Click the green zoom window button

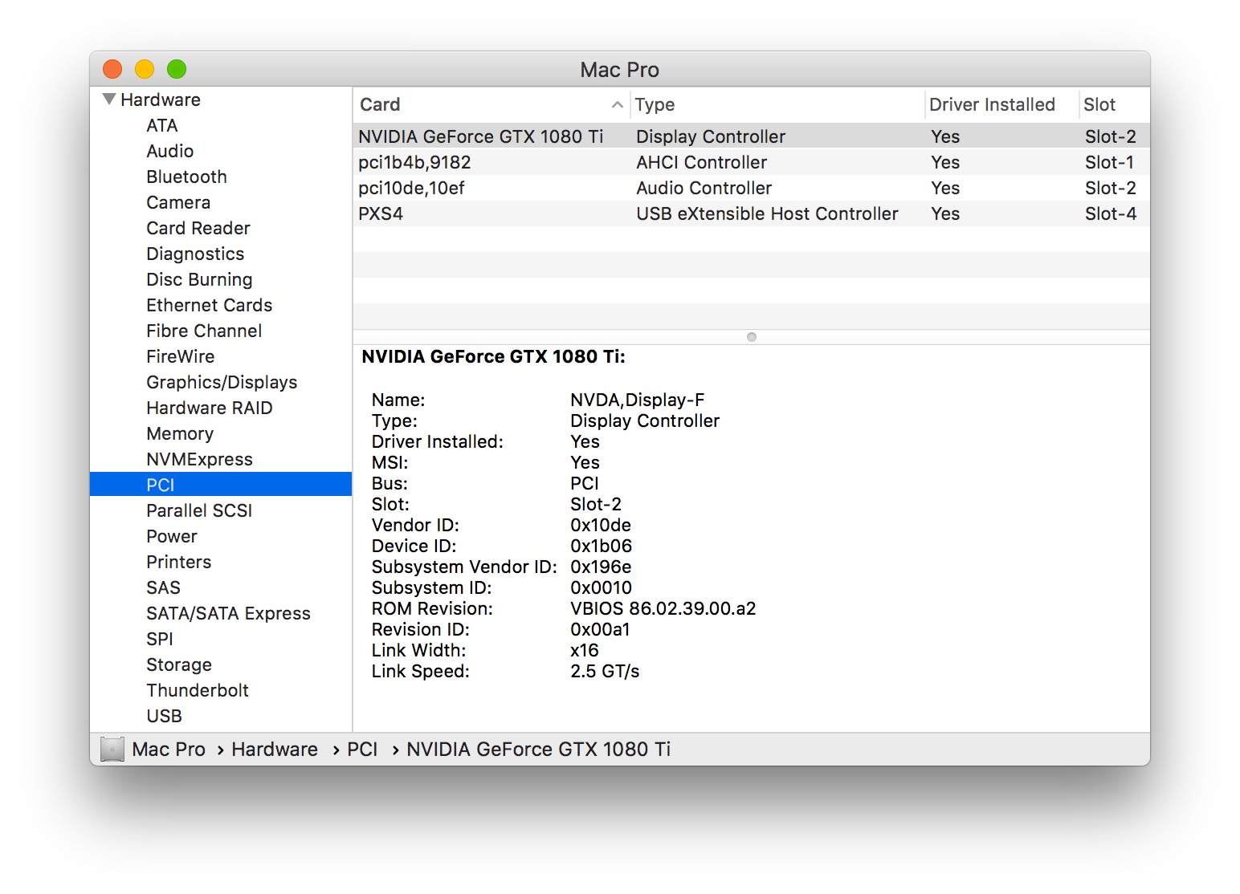point(177,70)
